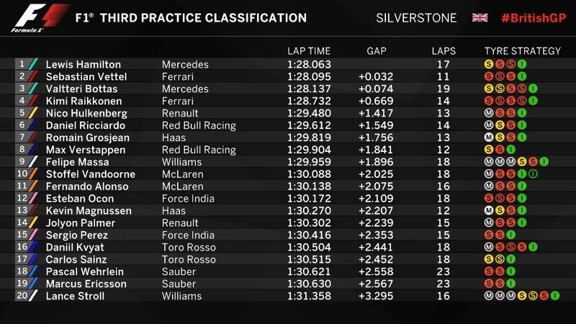Click the TYRE STRATEGY column header
This screenshot has height=324, width=576.
(523, 51)
